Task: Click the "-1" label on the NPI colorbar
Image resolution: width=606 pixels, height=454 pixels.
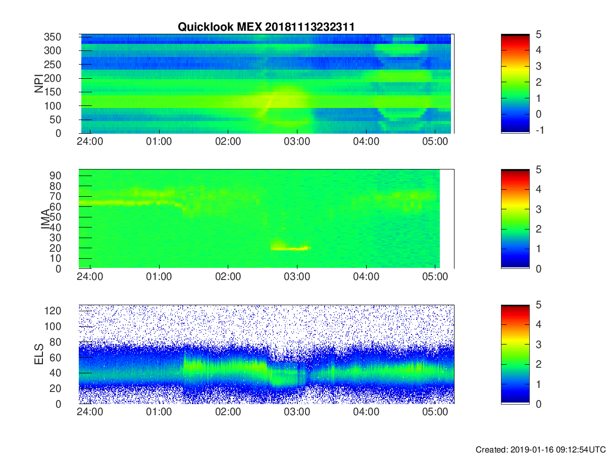Action: [539, 130]
